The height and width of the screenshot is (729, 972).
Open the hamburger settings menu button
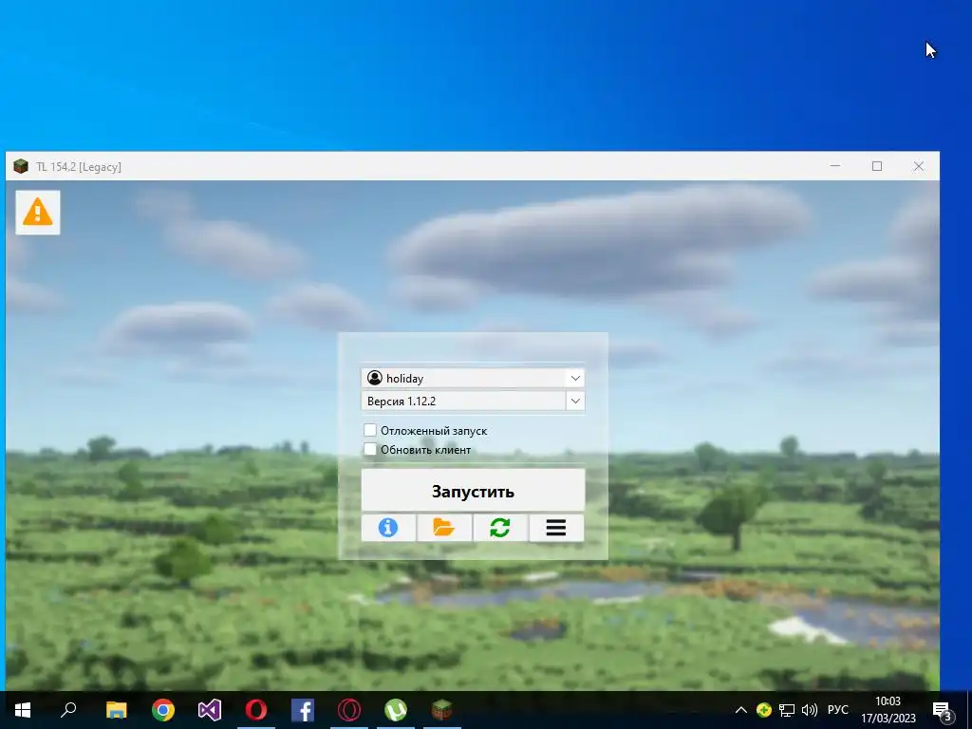[556, 528]
